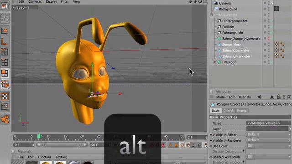Activate the highlighted Polygons mode tool

(x=5, y=73)
